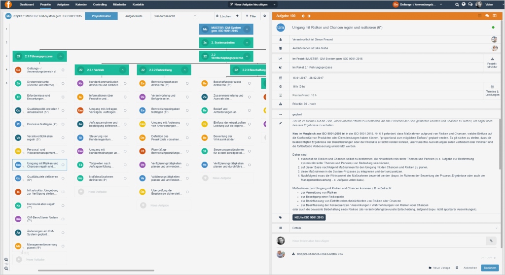This screenshot has width=505, height=275.
Task: Collapse the 2.2.1 Vertrieb node
Action: point(123,70)
